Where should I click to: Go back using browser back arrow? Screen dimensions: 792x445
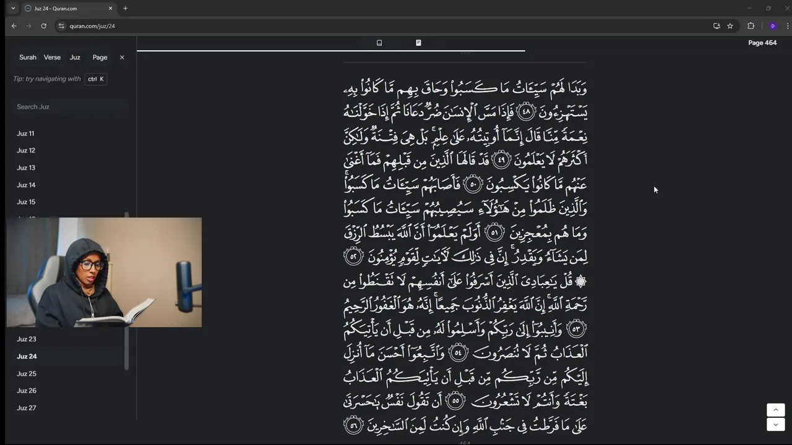click(x=14, y=26)
